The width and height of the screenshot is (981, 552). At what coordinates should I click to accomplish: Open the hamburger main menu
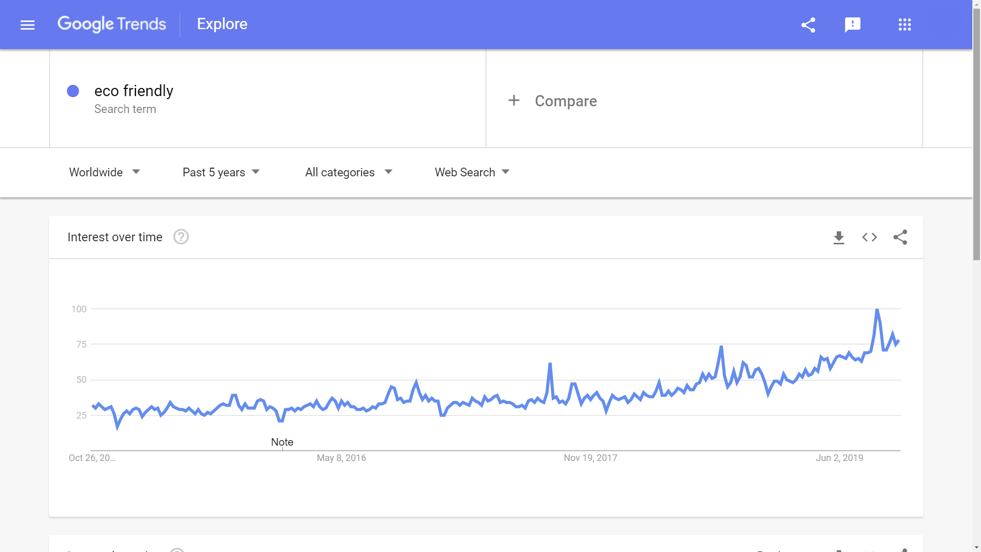pyautogui.click(x=28, y=25)
